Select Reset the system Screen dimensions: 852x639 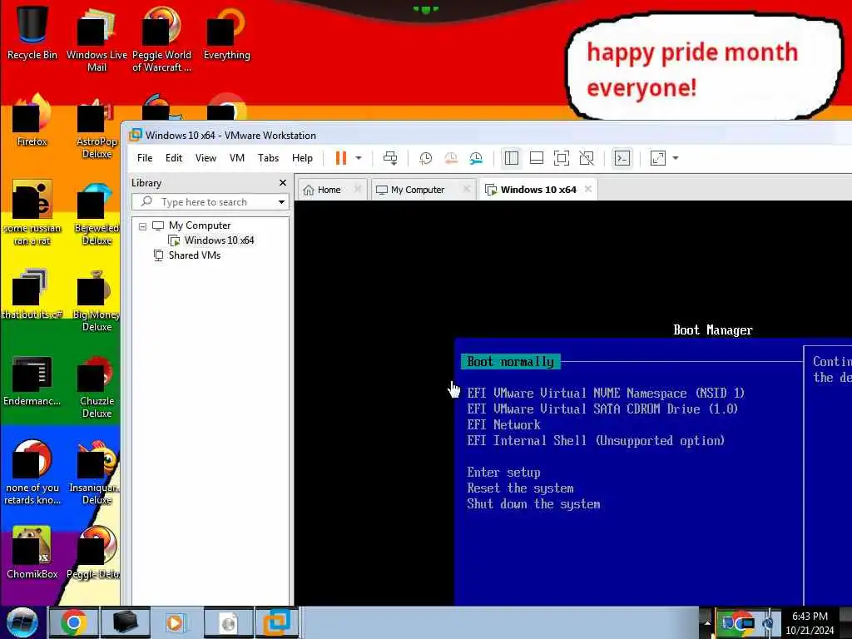(520, 488)
